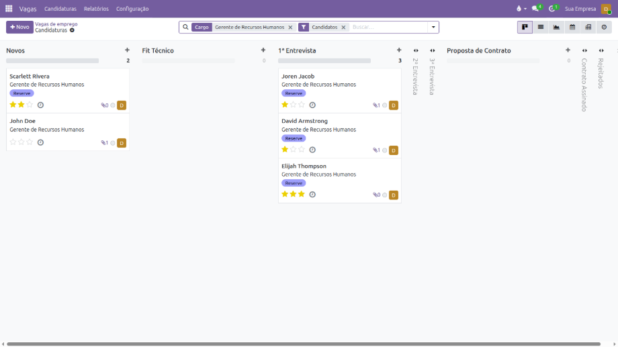Add a quick card in Novos column
Image resolution: width=618 pixels, height=347 pixels.
pyautogui.click(x=127, y=50)
